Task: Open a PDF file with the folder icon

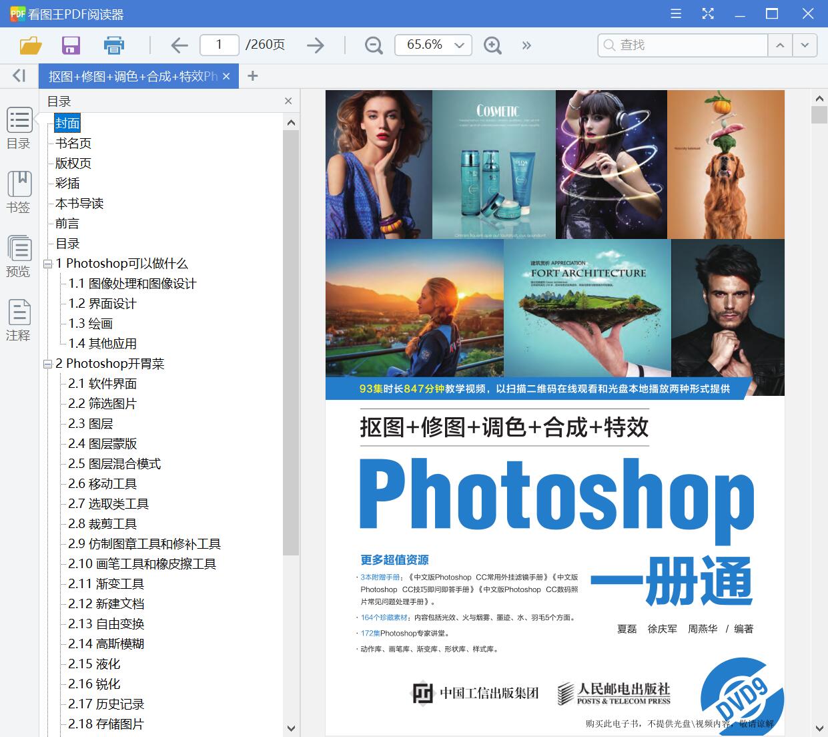Action: (x=31, y=45)
